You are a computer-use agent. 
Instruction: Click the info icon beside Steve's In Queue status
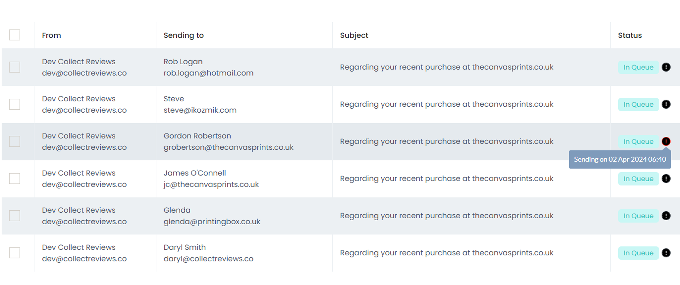coord(666,104)
